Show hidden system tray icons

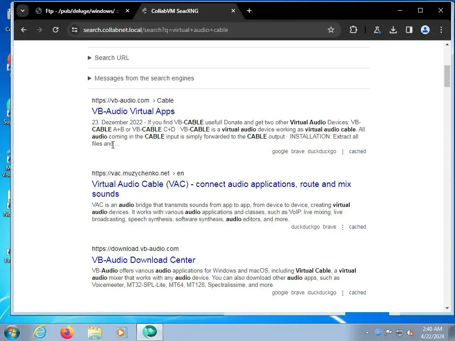click(367, 333)
